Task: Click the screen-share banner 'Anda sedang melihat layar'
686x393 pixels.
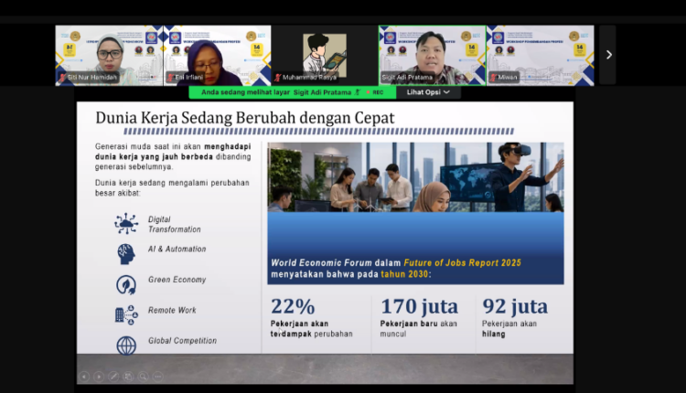Action: tap(293, 92)
